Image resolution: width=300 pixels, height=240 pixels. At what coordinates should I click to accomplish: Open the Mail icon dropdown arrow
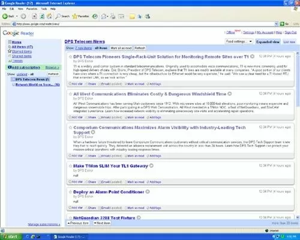(107, 16)
